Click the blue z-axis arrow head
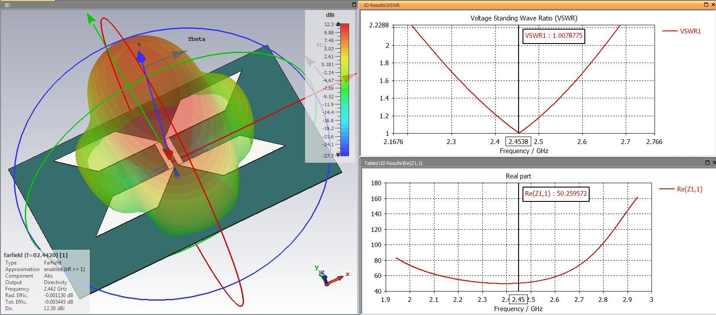 click(140, 57)
